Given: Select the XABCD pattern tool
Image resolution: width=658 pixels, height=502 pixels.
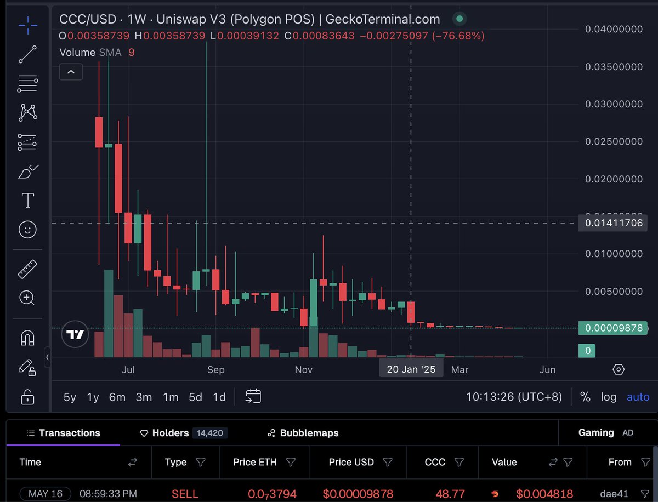Looking at the screenshot, I should tap(27, 113).
